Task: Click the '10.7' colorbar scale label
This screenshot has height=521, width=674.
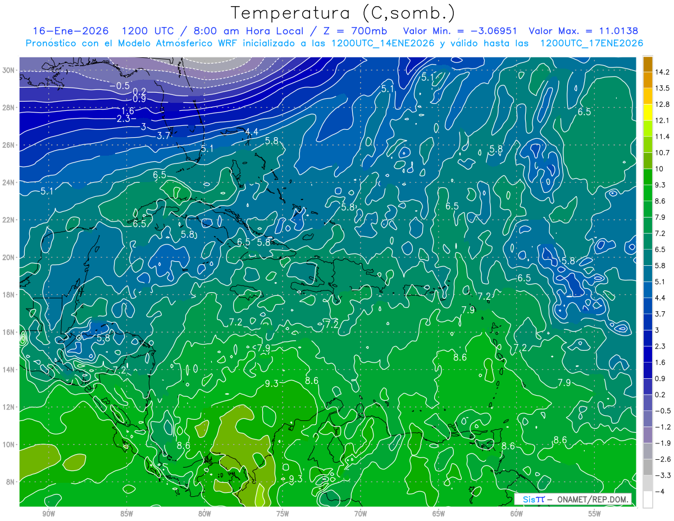Action: [663, 153]
